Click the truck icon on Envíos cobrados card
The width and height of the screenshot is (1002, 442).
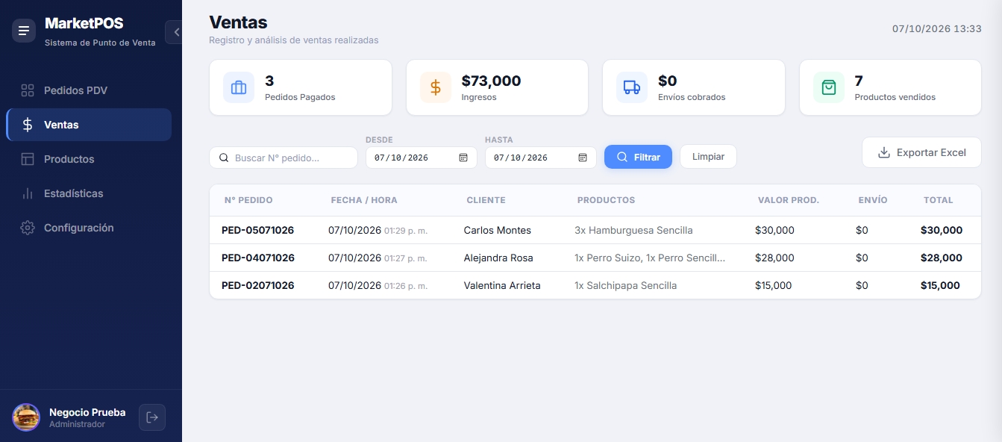coord(632,87)
